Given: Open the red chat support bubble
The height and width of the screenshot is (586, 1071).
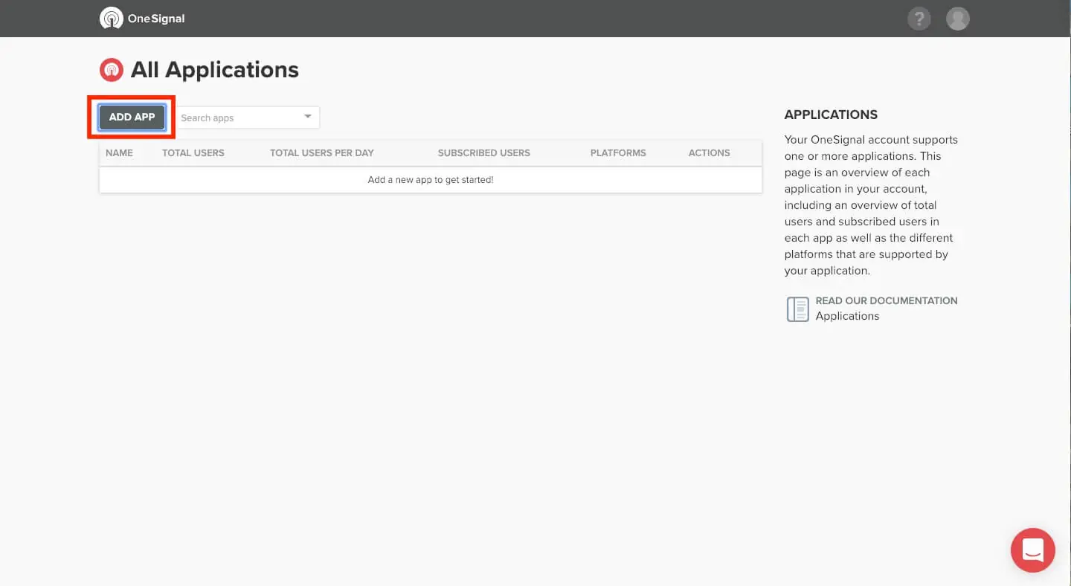Looking at the screenshot, I should [1032, 550].
